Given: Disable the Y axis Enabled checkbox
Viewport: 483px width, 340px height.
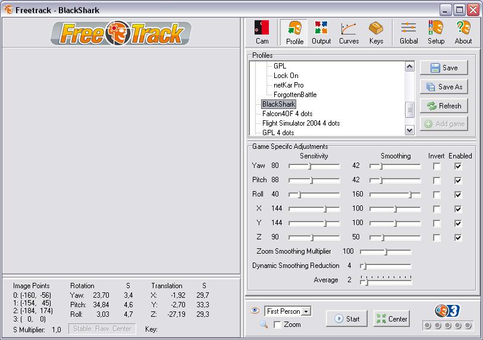Looking at the screenshot, I should [x=458, y=223].
